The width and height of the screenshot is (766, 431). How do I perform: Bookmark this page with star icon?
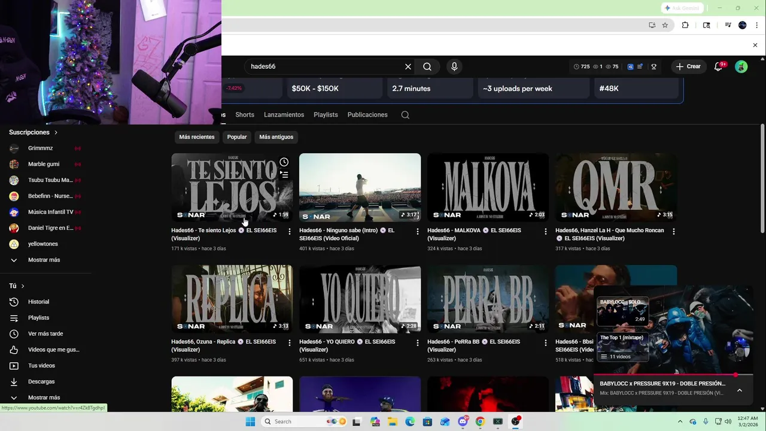pyautogui.click(x=665, y=25)
